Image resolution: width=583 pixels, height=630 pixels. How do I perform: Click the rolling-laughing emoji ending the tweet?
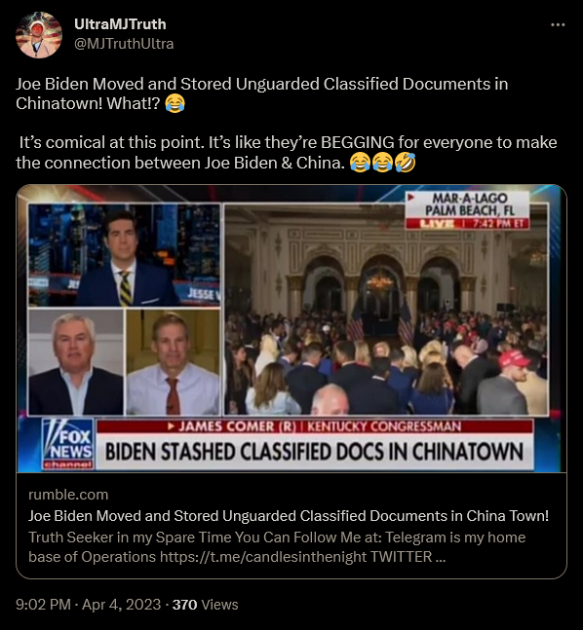[405, 163]
